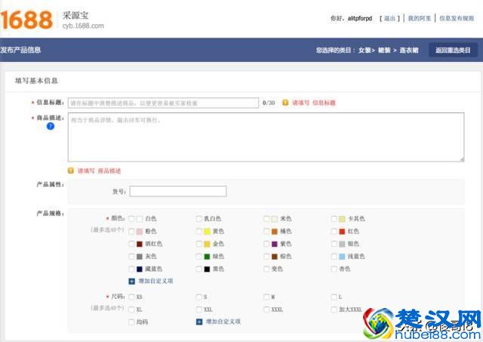This screenshot has height=342, width=483.
Task: Select the 藏蓝色 checkbox
Action: [x=131, y=269]
